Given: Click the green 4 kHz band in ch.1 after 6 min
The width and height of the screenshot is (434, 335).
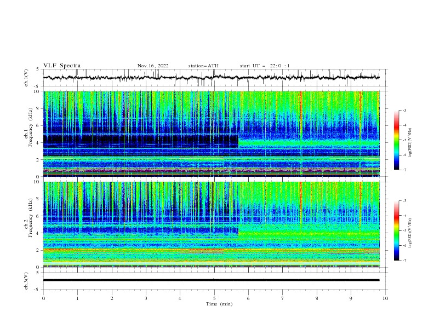Looking at the screenshot, I should click(309, 143).
